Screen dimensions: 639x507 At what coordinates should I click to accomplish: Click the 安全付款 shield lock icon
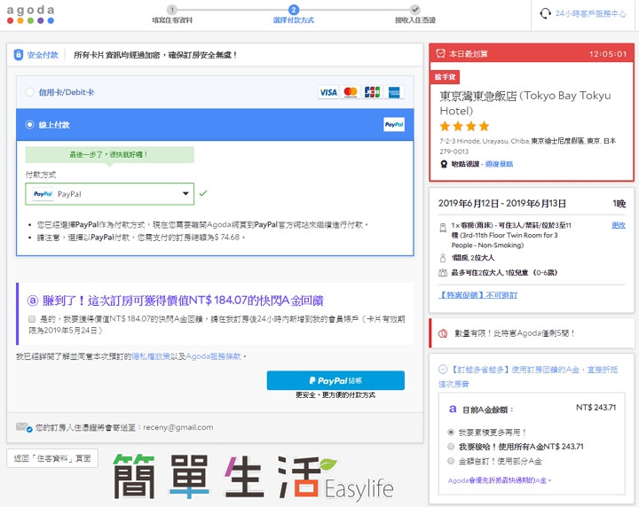point(19,55)
